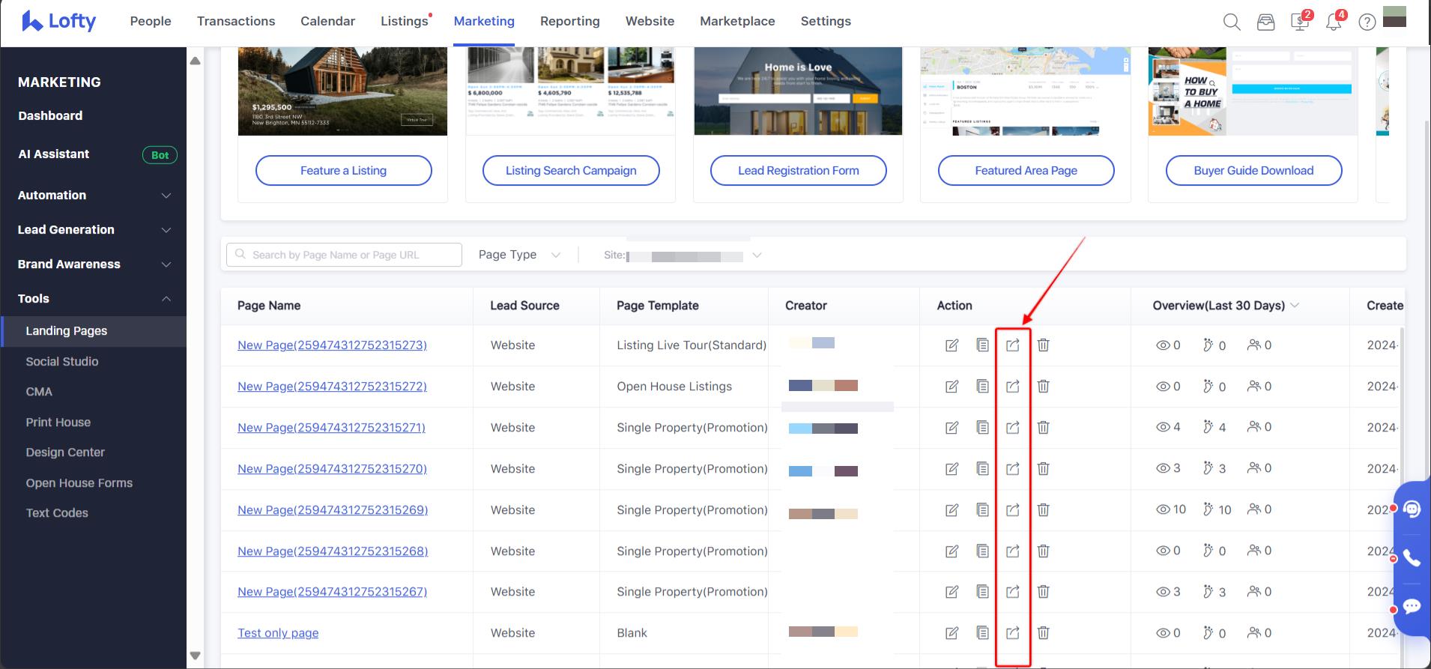Open New Page(259474312752315273) link

pos(332,345)
